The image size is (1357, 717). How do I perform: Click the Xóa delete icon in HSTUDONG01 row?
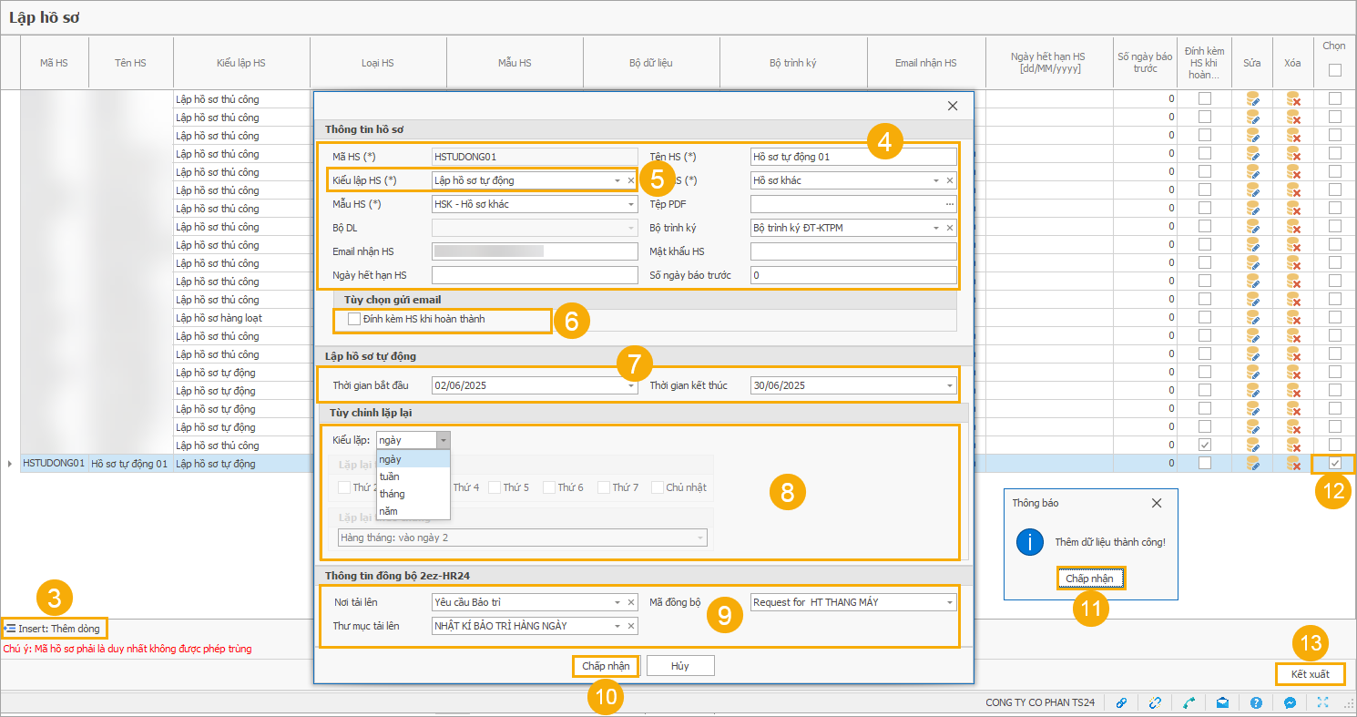pyautogui.click(x=1293, y=464)
